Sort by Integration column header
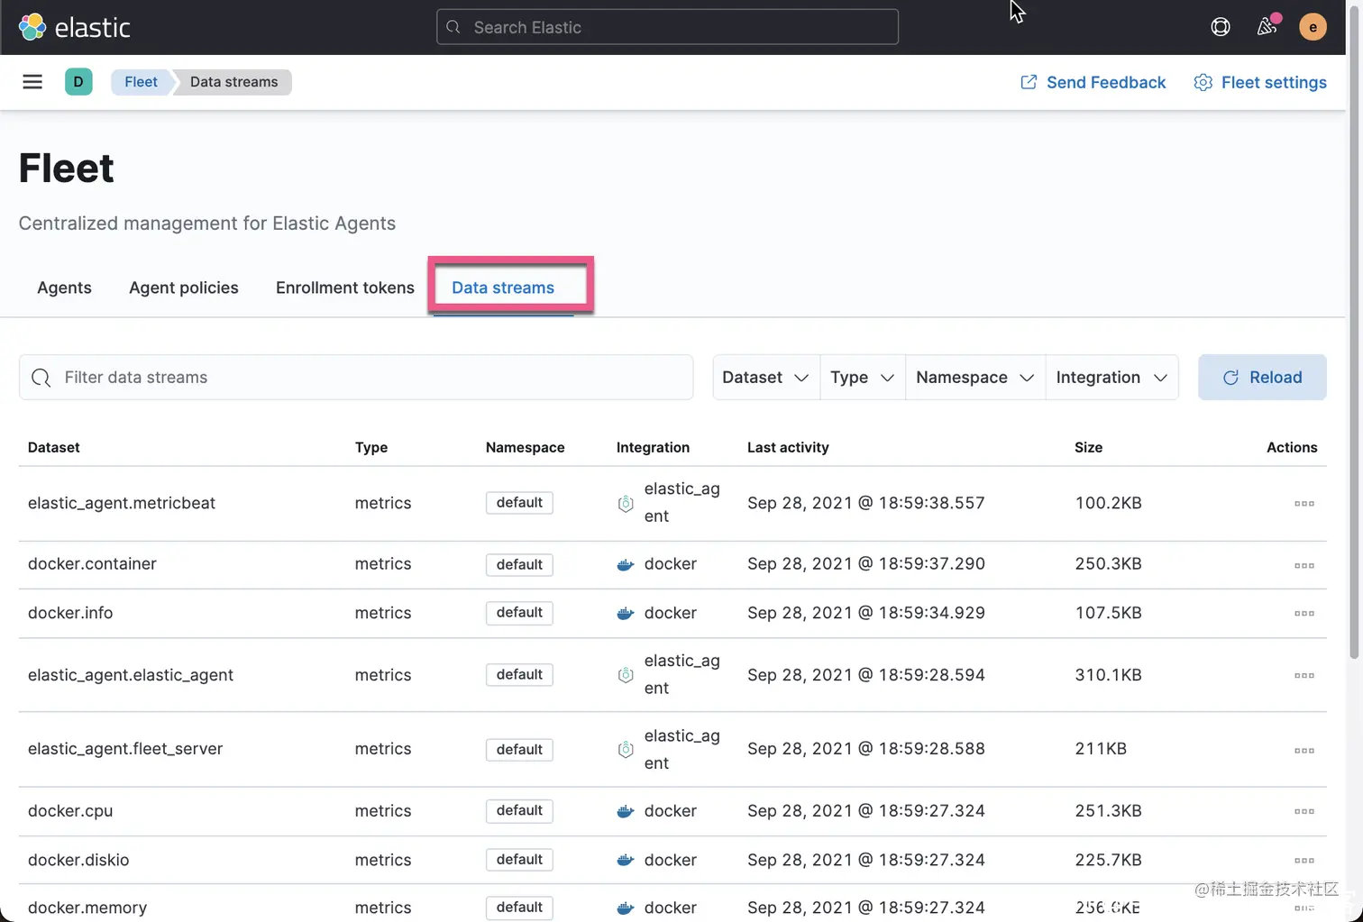Screen dimensions: 1363x922 click(653, 447)
